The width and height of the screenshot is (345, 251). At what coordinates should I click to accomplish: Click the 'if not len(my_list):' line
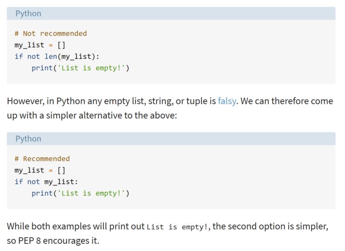point(57,57)
